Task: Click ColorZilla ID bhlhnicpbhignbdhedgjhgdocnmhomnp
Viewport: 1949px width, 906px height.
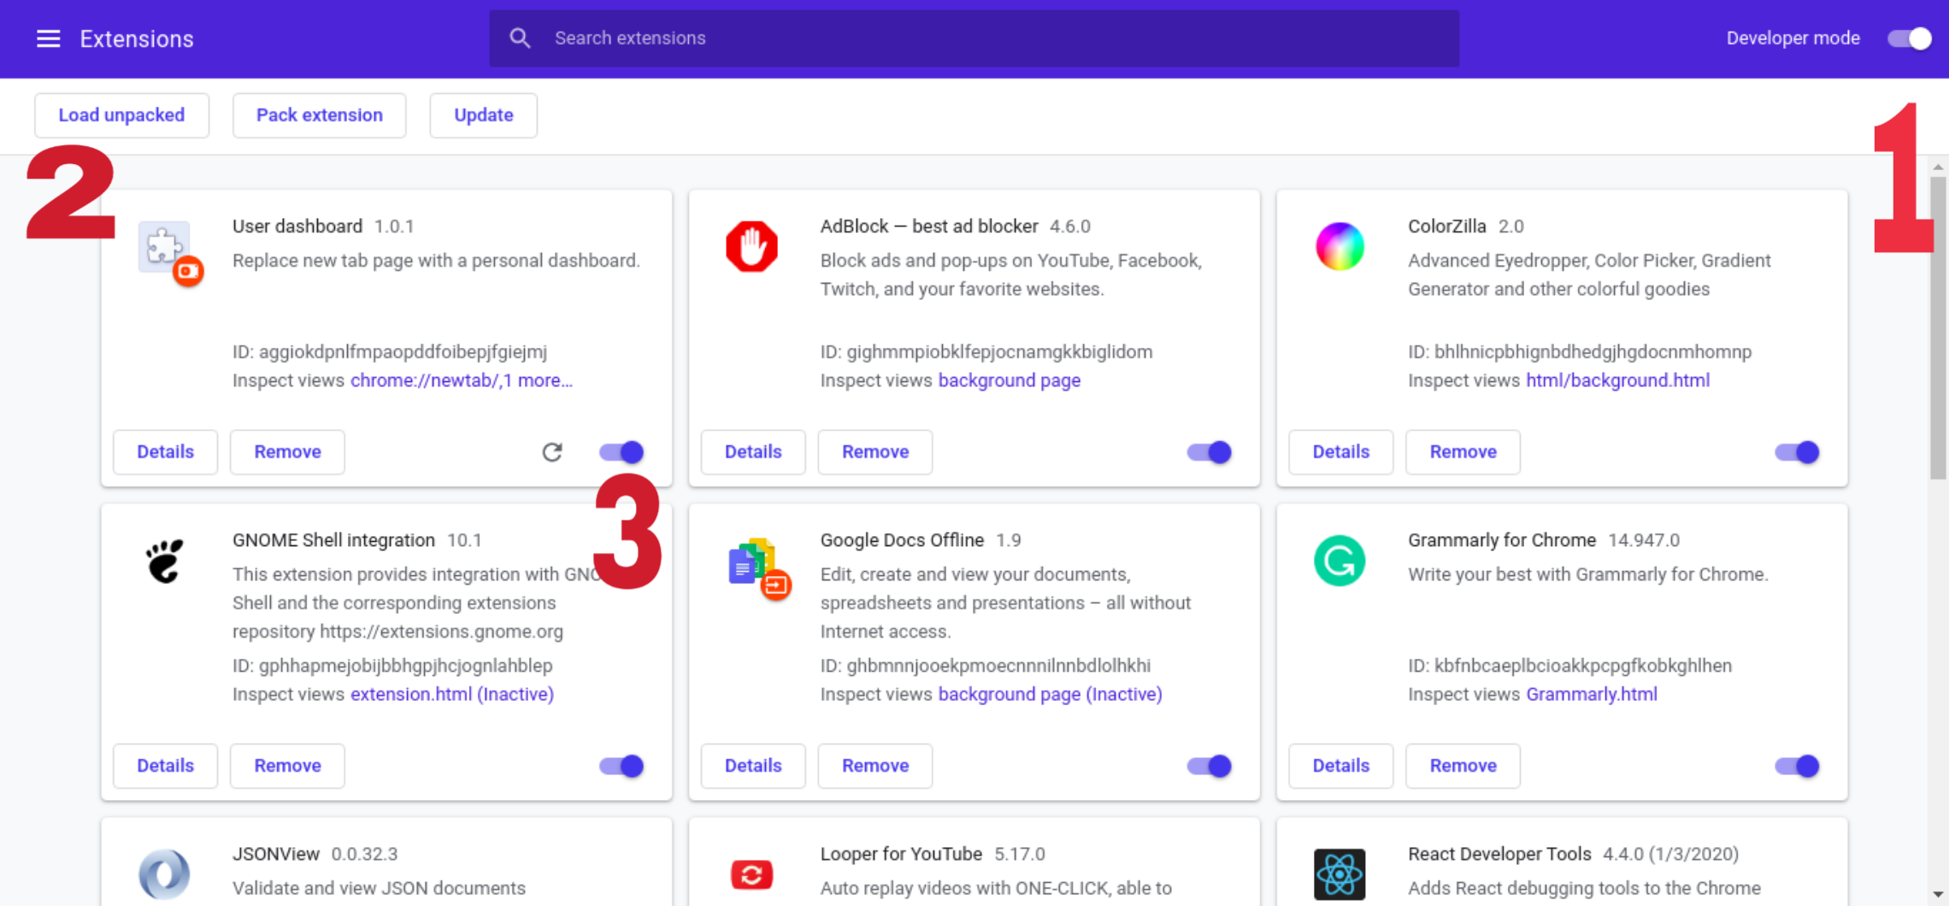Action: (x=1580, y=351)
